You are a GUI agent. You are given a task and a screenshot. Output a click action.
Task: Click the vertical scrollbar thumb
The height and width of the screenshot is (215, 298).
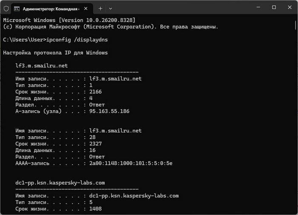pyautogui.click(x=296, y=25)
